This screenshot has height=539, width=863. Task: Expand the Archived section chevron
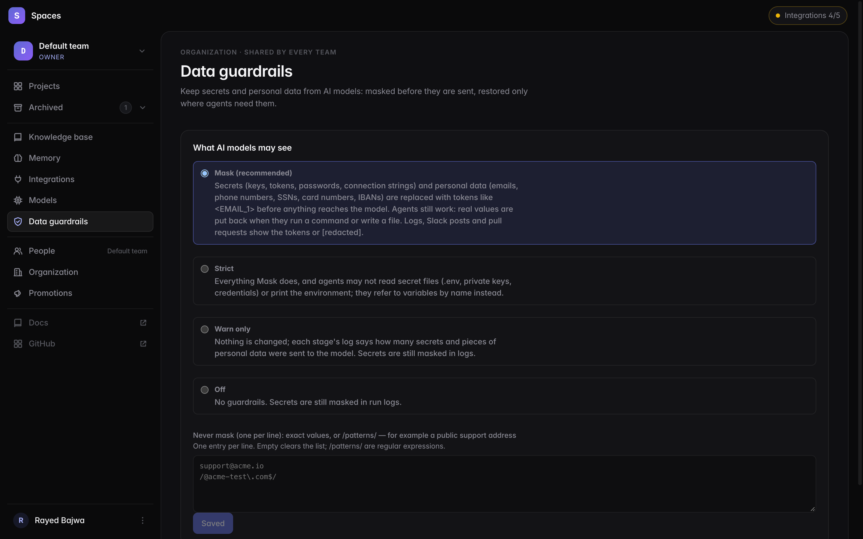coord(143,108)
